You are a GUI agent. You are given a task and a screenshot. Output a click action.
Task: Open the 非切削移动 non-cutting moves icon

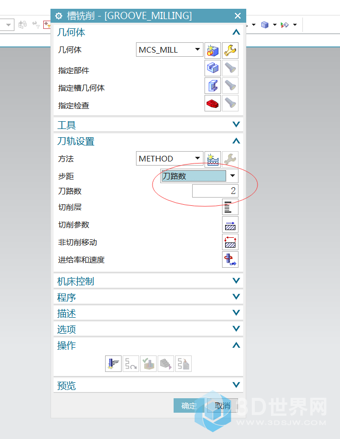click(x=230, y=242)
